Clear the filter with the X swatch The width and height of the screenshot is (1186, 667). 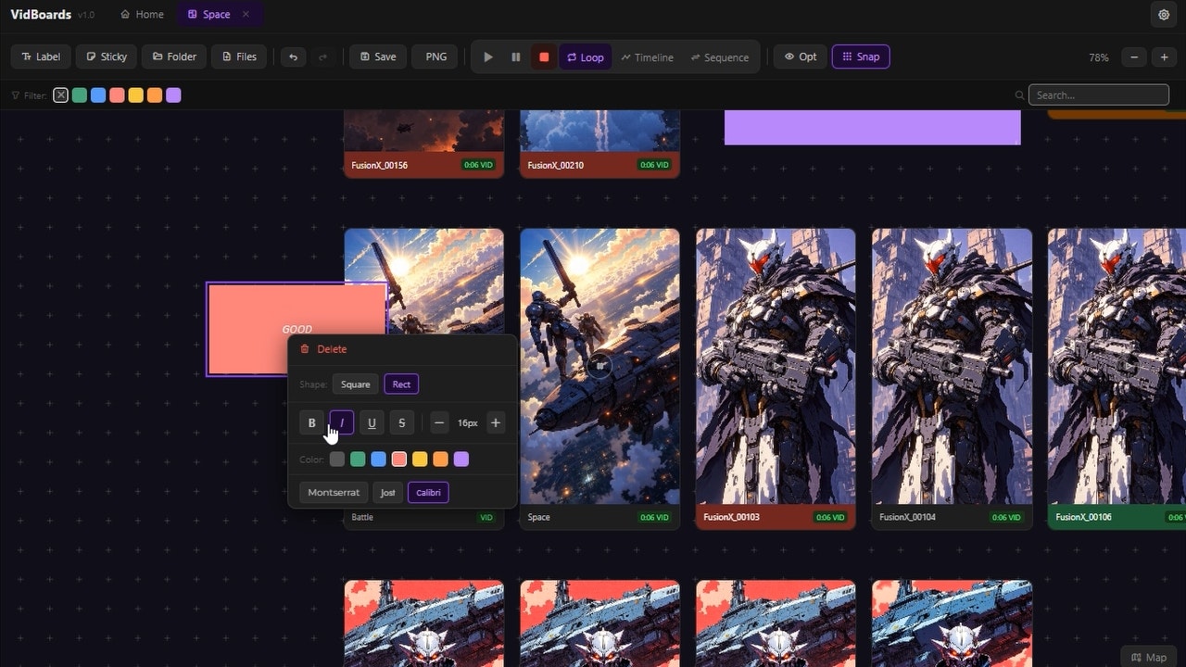point(60,95)
